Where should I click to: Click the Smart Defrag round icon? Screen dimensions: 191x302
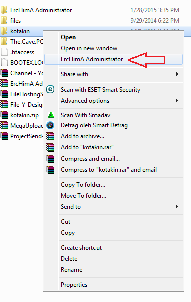[x=50, y=125]
